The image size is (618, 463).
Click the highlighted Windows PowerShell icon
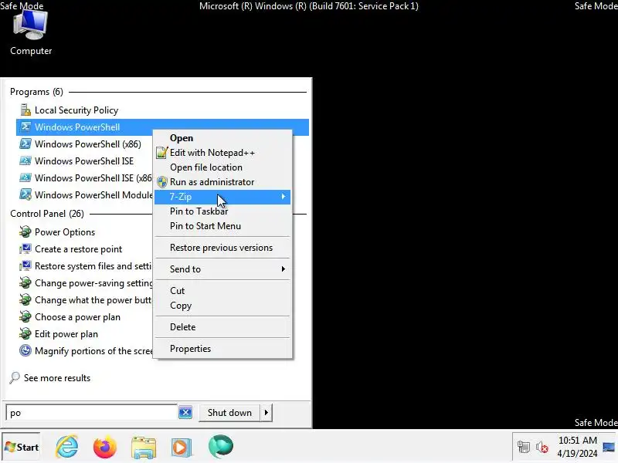coord(25,127)
